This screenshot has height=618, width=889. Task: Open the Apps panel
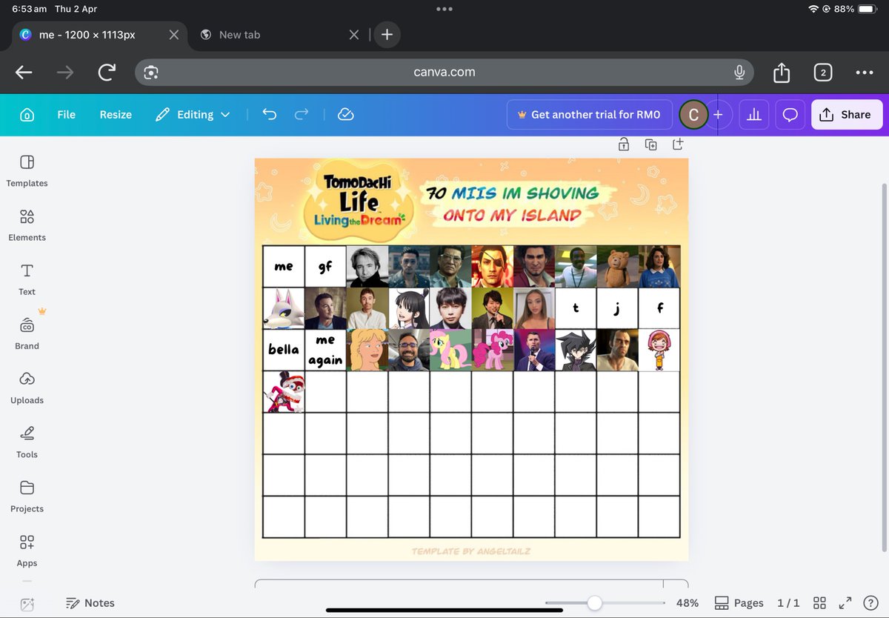click(27, 551)
